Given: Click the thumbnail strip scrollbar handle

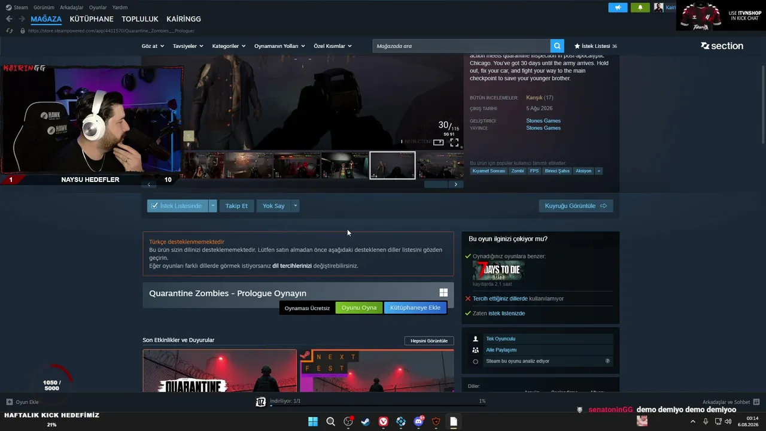Looking at the screenshot, I should tap(436, 184).
